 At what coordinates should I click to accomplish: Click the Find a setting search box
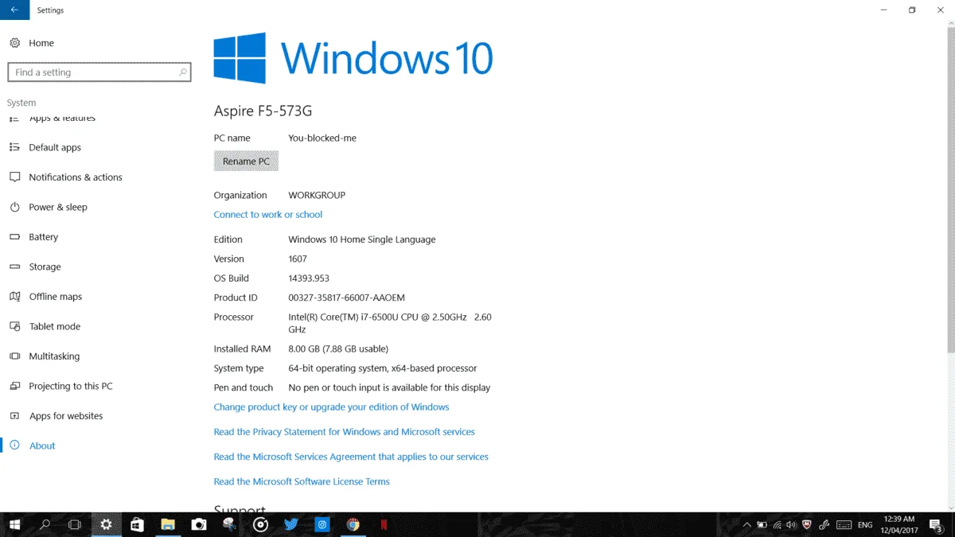click(99, 72)
